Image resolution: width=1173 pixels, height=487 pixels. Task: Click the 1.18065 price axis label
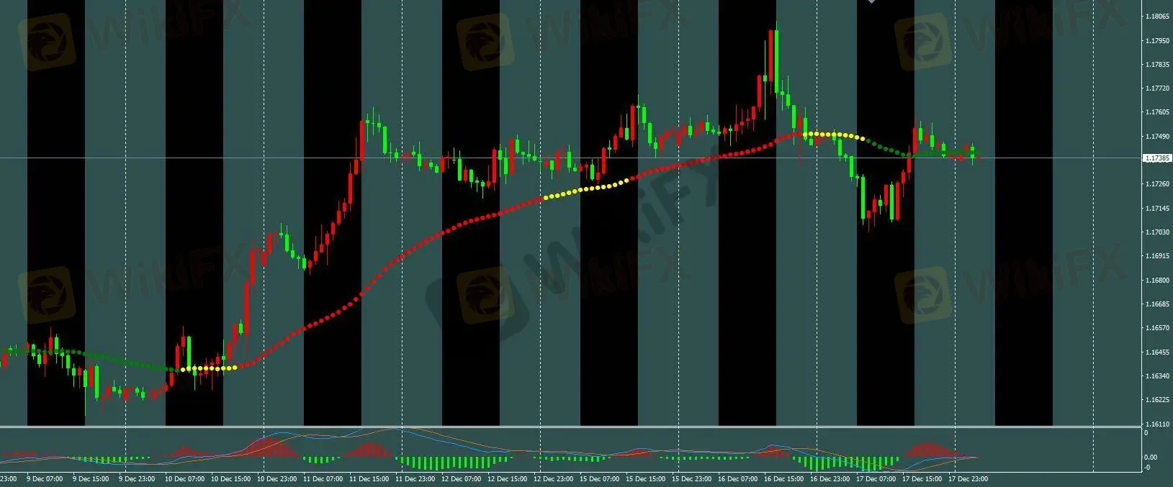[x=1156, y=17]
